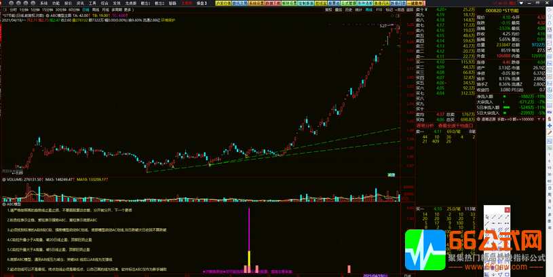This screenshot has height=277, width=553.
Task: Open the 资讯 menu
Action: click(x=80, y=3)
